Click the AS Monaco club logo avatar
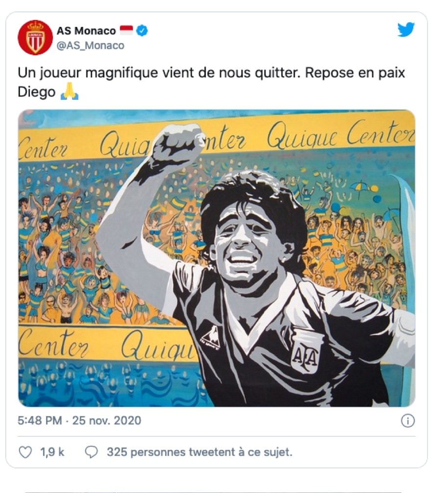 (x=35, y=37)
